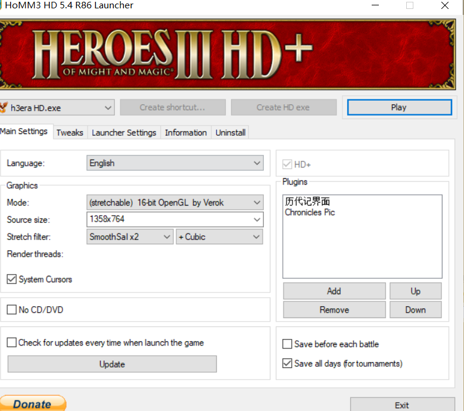Screen dimensions: 464x411
Task: Open the + Cubic filter dropdown
Action: pyautogui.click(x=219, y=236)
